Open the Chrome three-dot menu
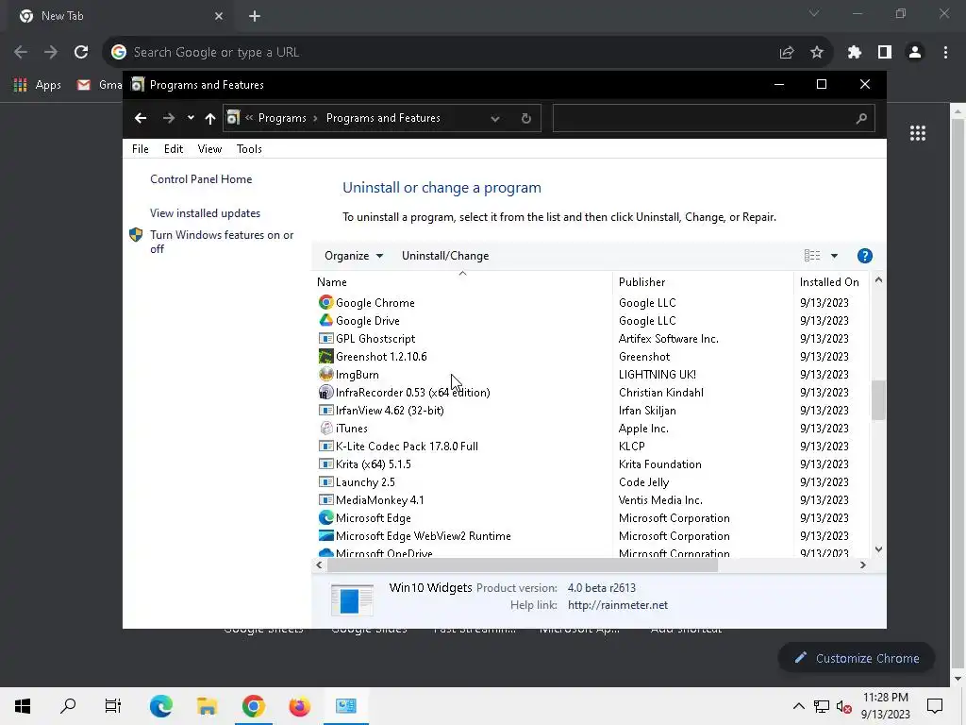966x725 pixels. pyautogui.click(x=945, y=53)
